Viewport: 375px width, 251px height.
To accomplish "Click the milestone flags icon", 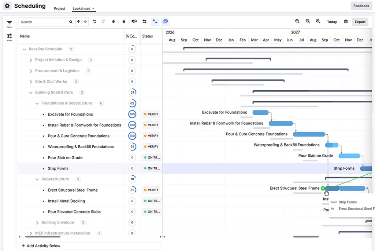I will pyautogui.click(x=134, y=22).
